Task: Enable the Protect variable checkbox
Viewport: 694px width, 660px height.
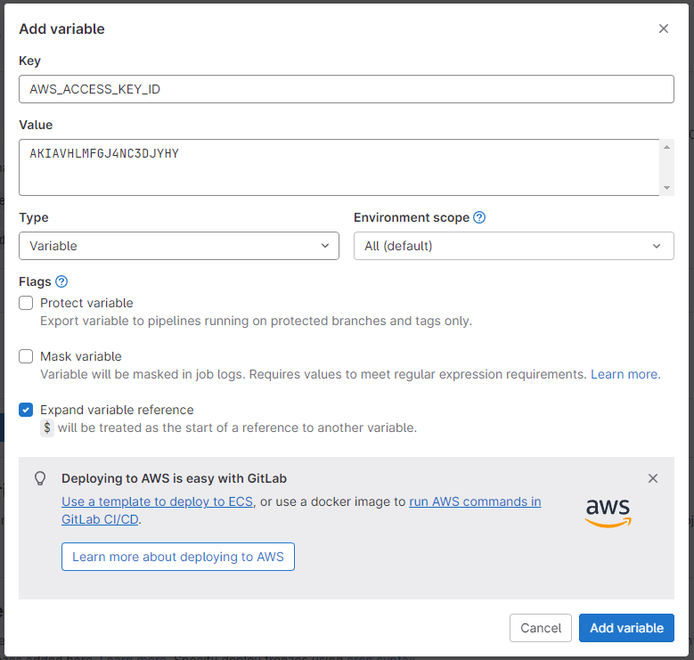Action: (26, 303)
